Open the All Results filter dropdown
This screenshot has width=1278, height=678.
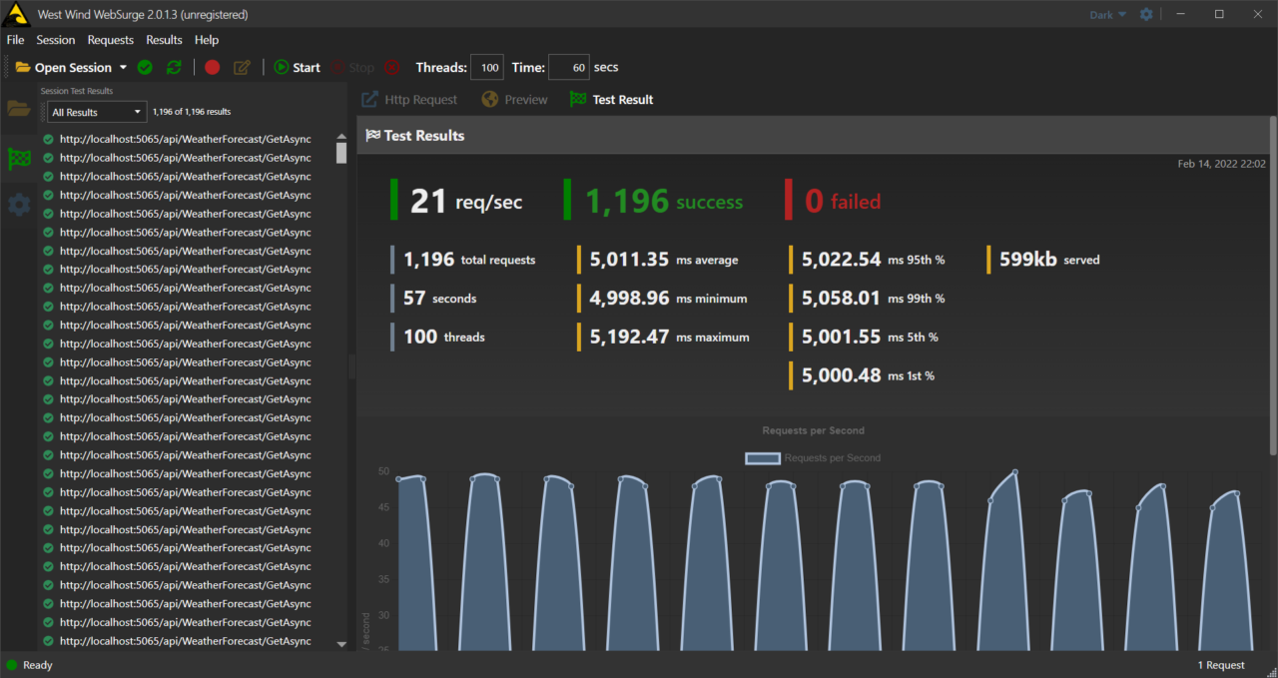click(97, 112)
